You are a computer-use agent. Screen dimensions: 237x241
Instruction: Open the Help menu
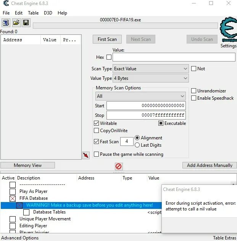62,13
